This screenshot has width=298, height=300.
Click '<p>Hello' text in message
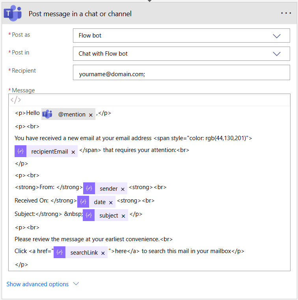click(27, 113)
